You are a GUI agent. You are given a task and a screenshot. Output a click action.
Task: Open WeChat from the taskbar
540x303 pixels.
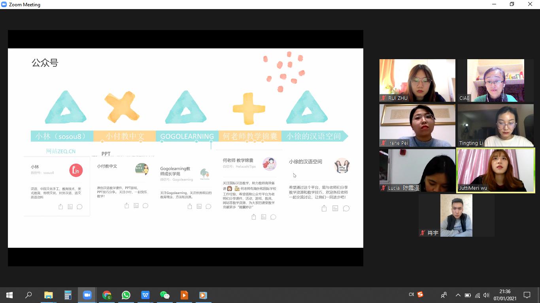pyautogui.click(x=164, y=295)
